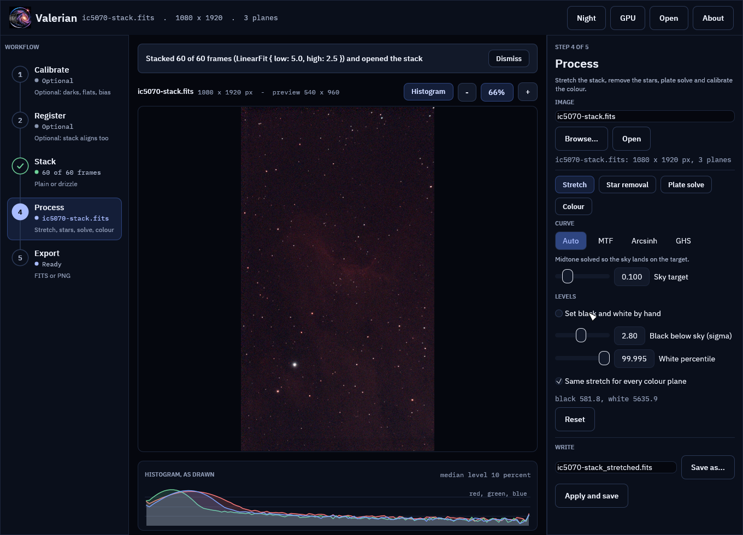
Task: Zoom in with the plus button
Action: tap(528, 92)
